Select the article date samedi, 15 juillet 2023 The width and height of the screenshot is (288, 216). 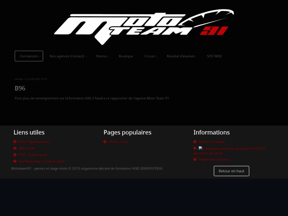(31, 79)
